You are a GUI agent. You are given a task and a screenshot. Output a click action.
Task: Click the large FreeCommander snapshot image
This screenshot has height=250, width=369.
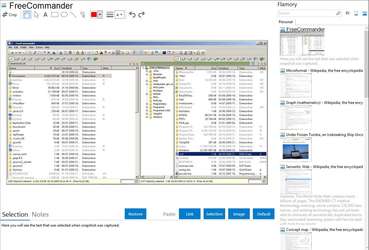137,113
